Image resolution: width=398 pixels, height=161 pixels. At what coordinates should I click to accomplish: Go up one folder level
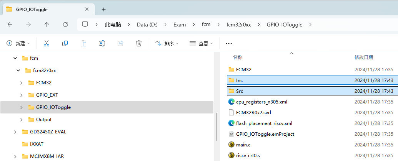point(47,25)
